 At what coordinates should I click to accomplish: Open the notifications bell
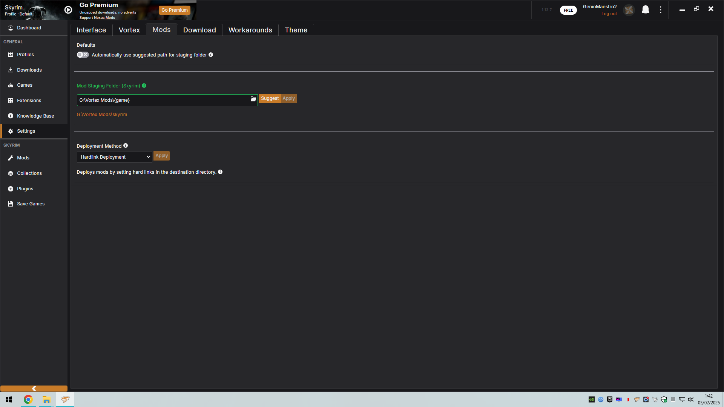coord(646,10)
